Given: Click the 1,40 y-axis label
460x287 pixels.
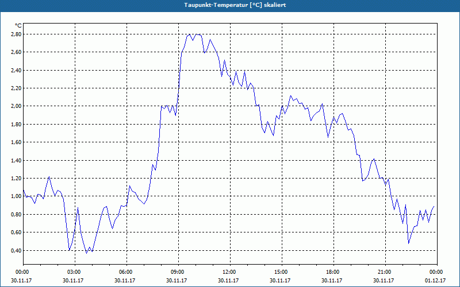Looking at the screenshot, I should pos(17,161).
